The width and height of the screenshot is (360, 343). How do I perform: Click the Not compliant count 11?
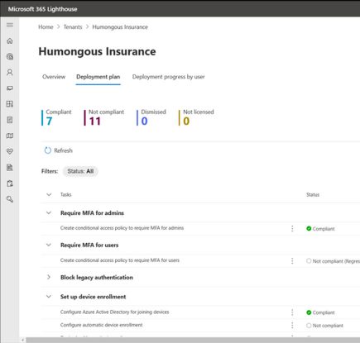[95, 121]
